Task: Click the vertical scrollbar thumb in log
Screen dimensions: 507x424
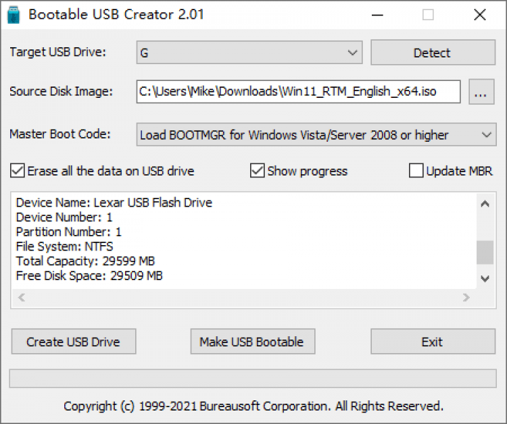Action: coord(485,253)
